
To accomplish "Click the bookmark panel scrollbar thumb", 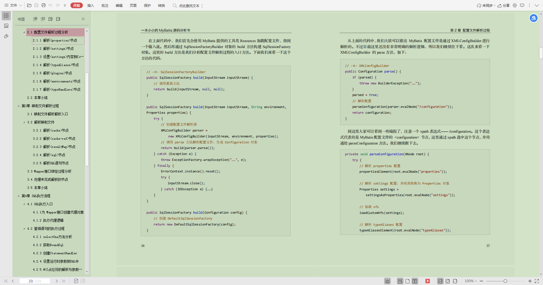I will 87,119.
